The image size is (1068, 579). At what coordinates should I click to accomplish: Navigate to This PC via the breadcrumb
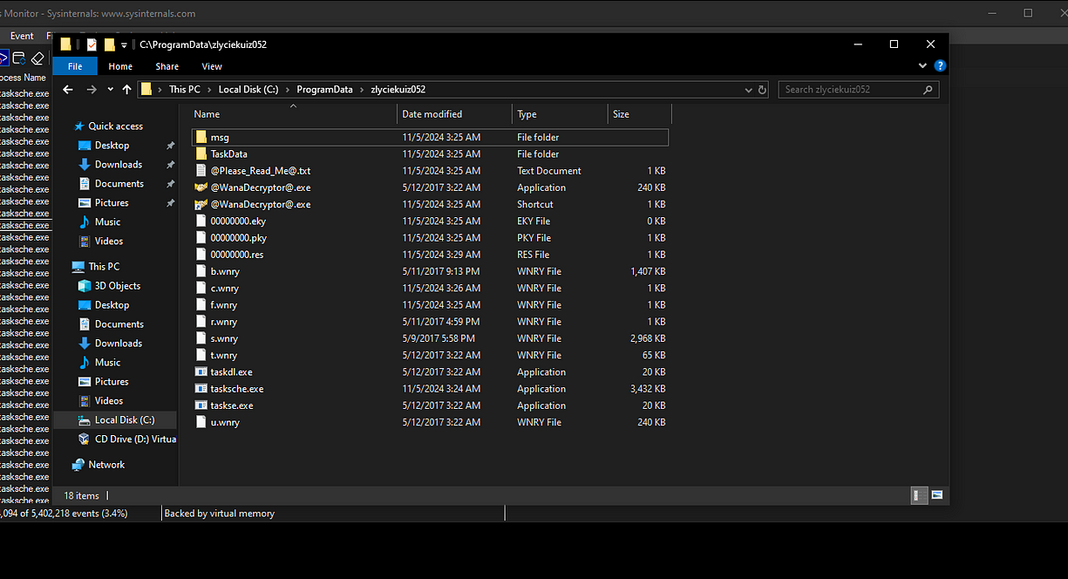pyautogui.click(x=185, y=89)
